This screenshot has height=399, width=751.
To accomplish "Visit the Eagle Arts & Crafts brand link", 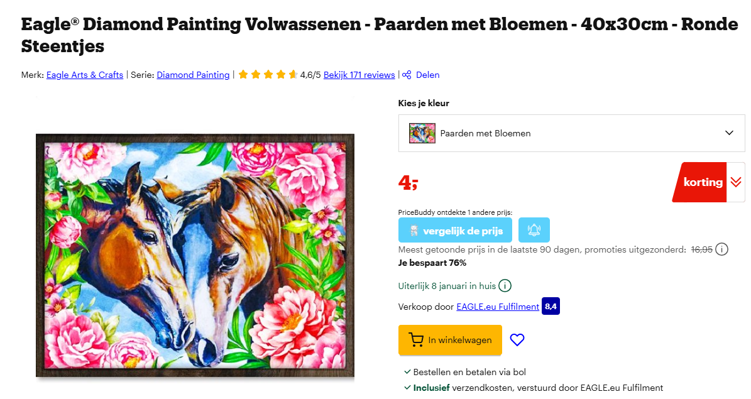I will click(85, 75).
